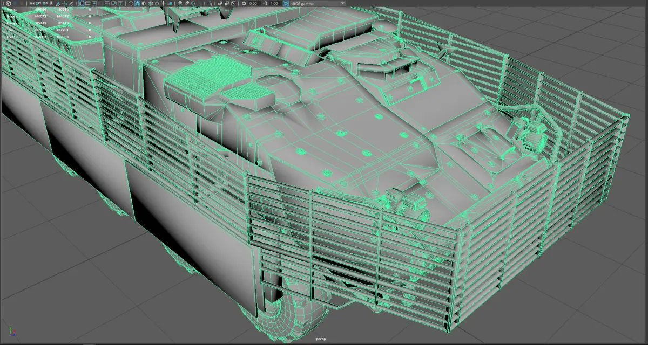Click the Select Camera icon
648x345 pixels.
(31, 3)
